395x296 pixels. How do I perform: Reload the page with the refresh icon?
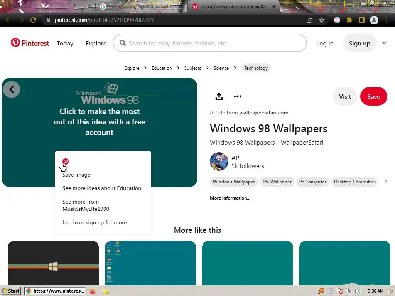coord(33,20)
